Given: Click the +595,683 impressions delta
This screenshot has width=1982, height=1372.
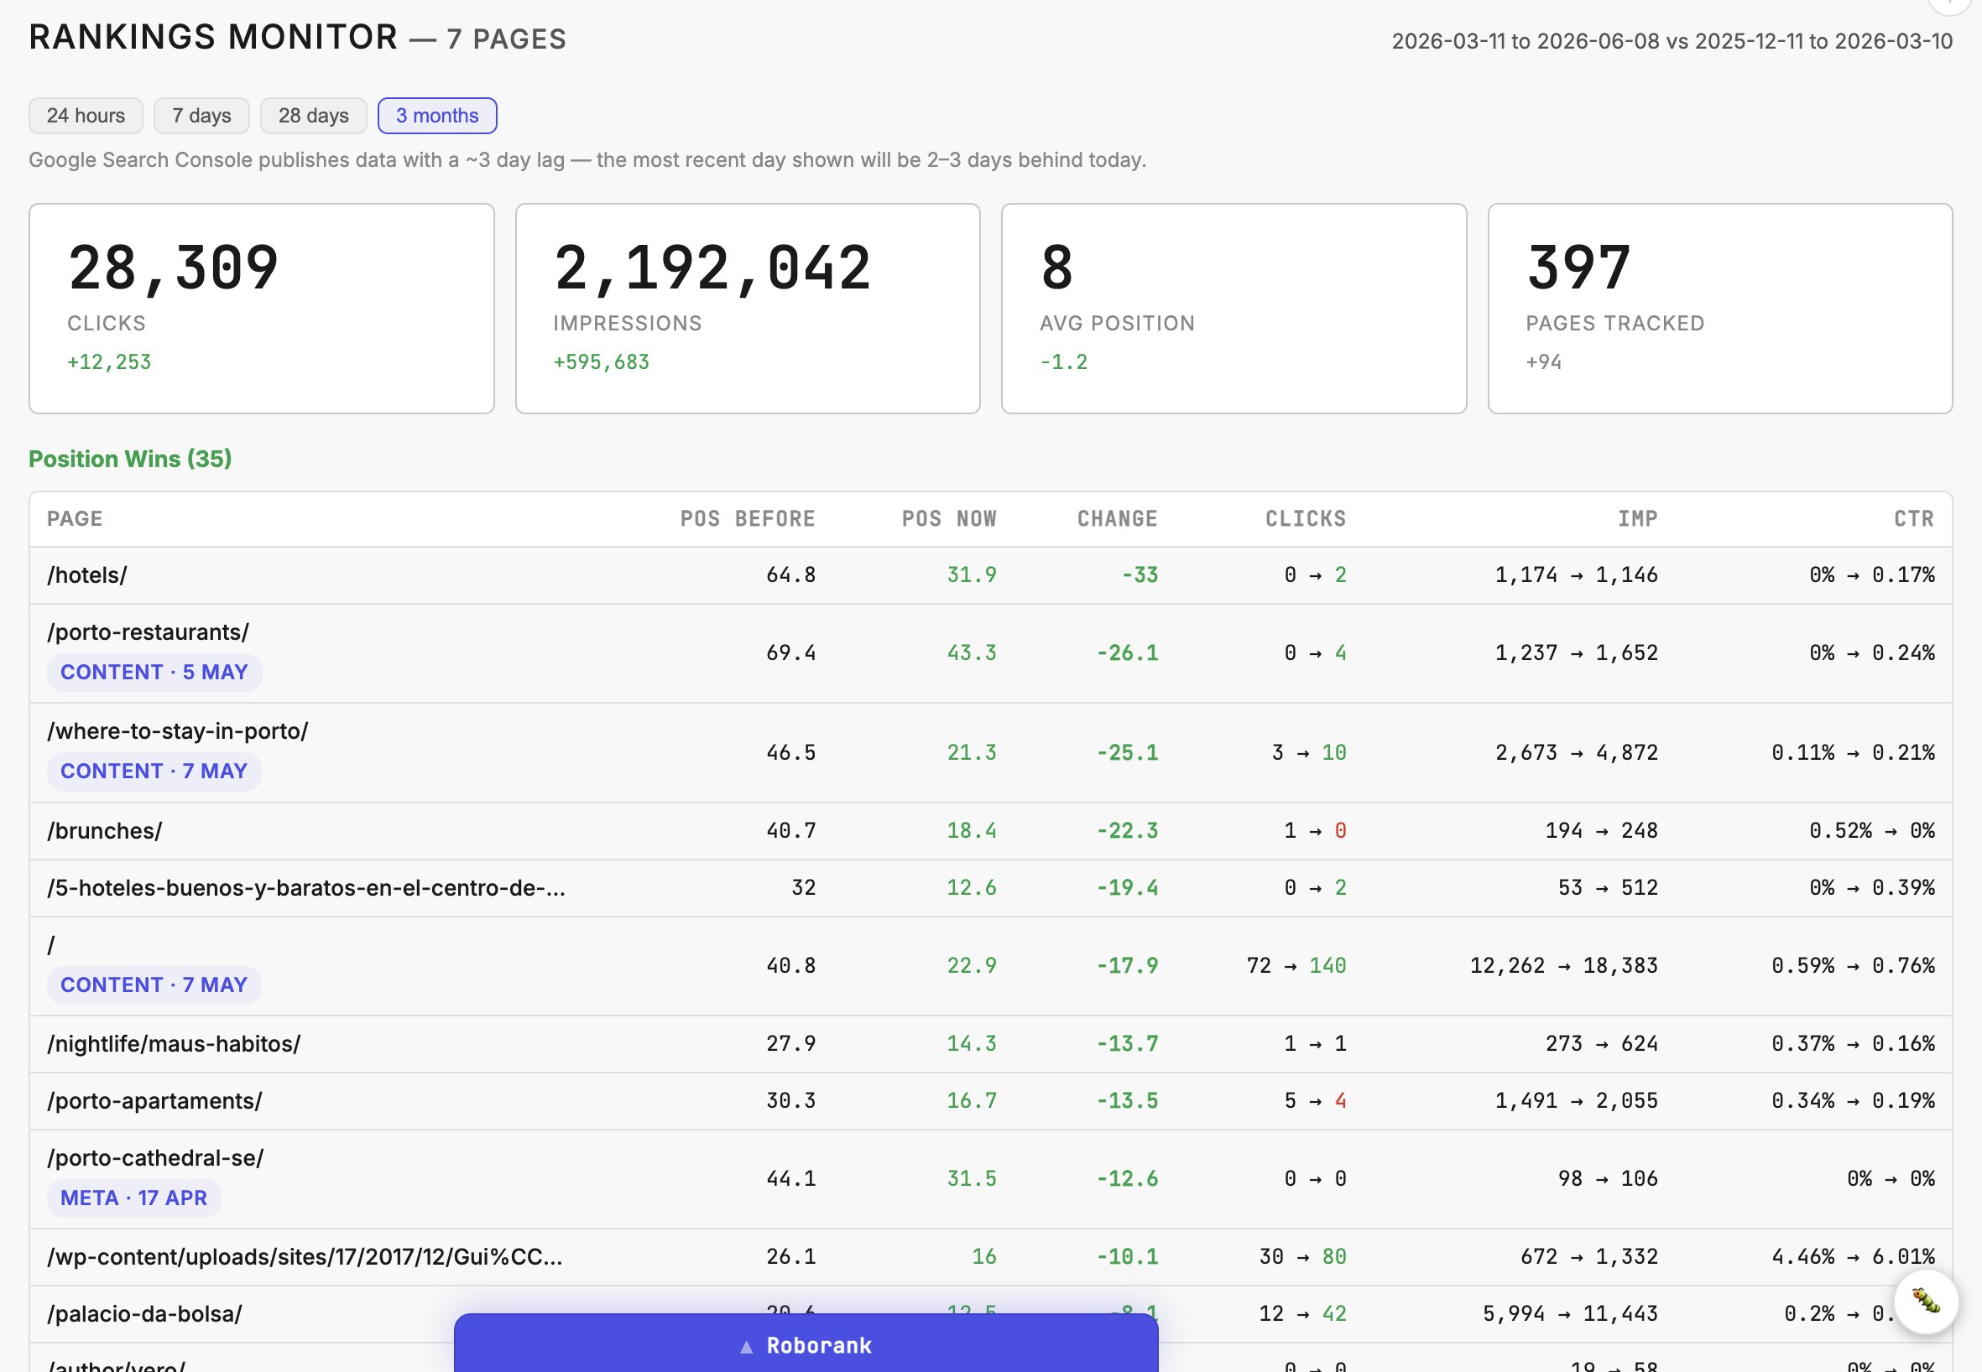Looking at the screenshot, I should click(602, 362).
